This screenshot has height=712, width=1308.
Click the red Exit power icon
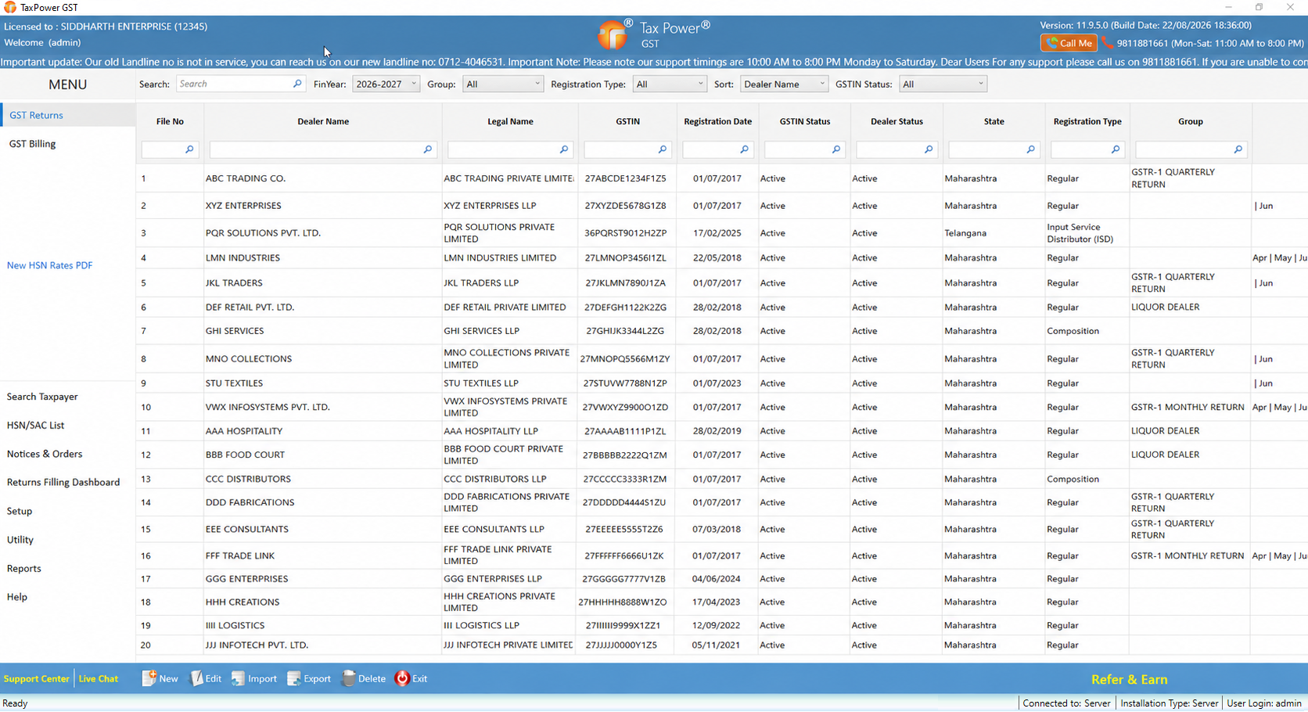pyautogui.click(x=402, y=678)
